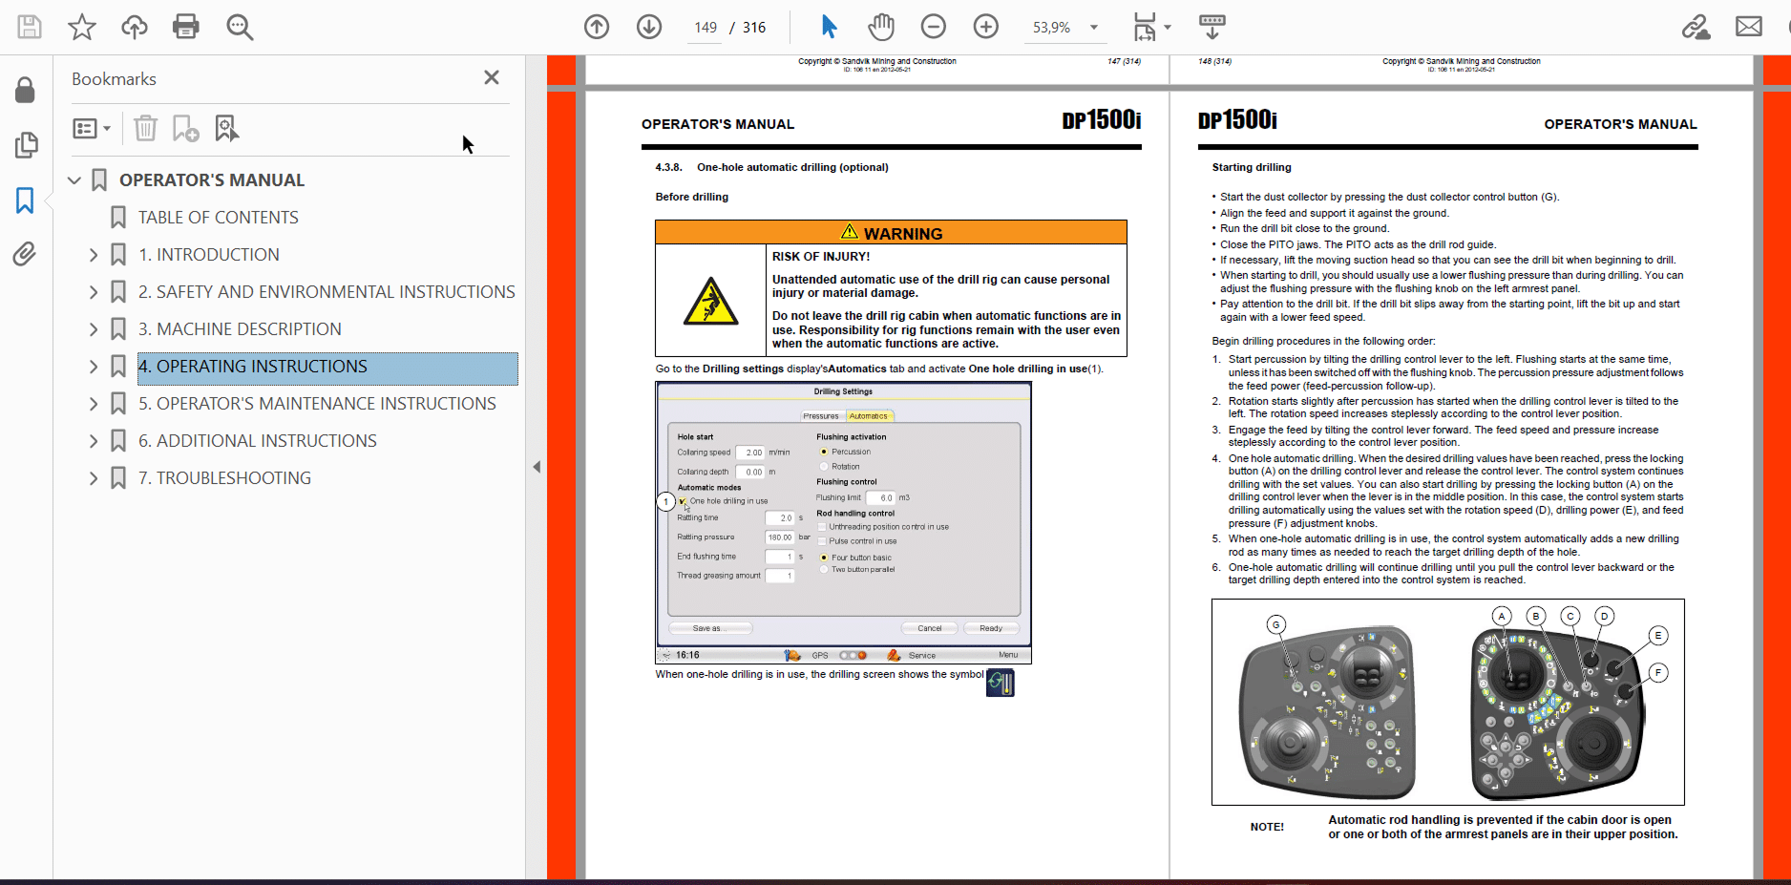This screenshot has height=885, width=1791.
Task: Click the armrest control panels illustration
Action: 1447,702
